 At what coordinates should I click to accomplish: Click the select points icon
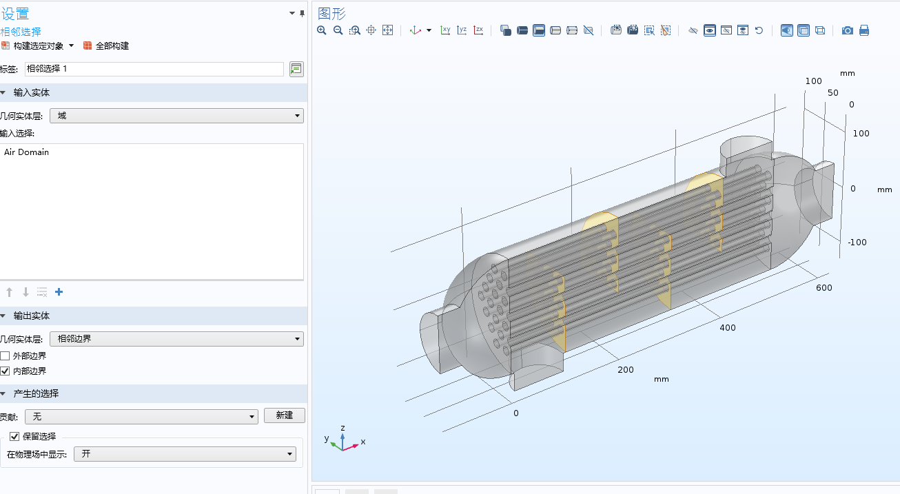tap(572, 30)
